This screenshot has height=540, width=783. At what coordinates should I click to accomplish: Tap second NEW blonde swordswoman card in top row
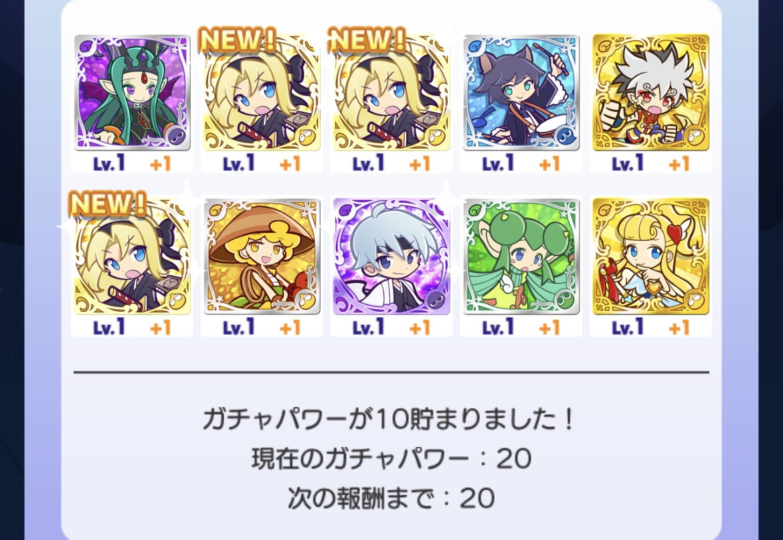pos(391,92)
